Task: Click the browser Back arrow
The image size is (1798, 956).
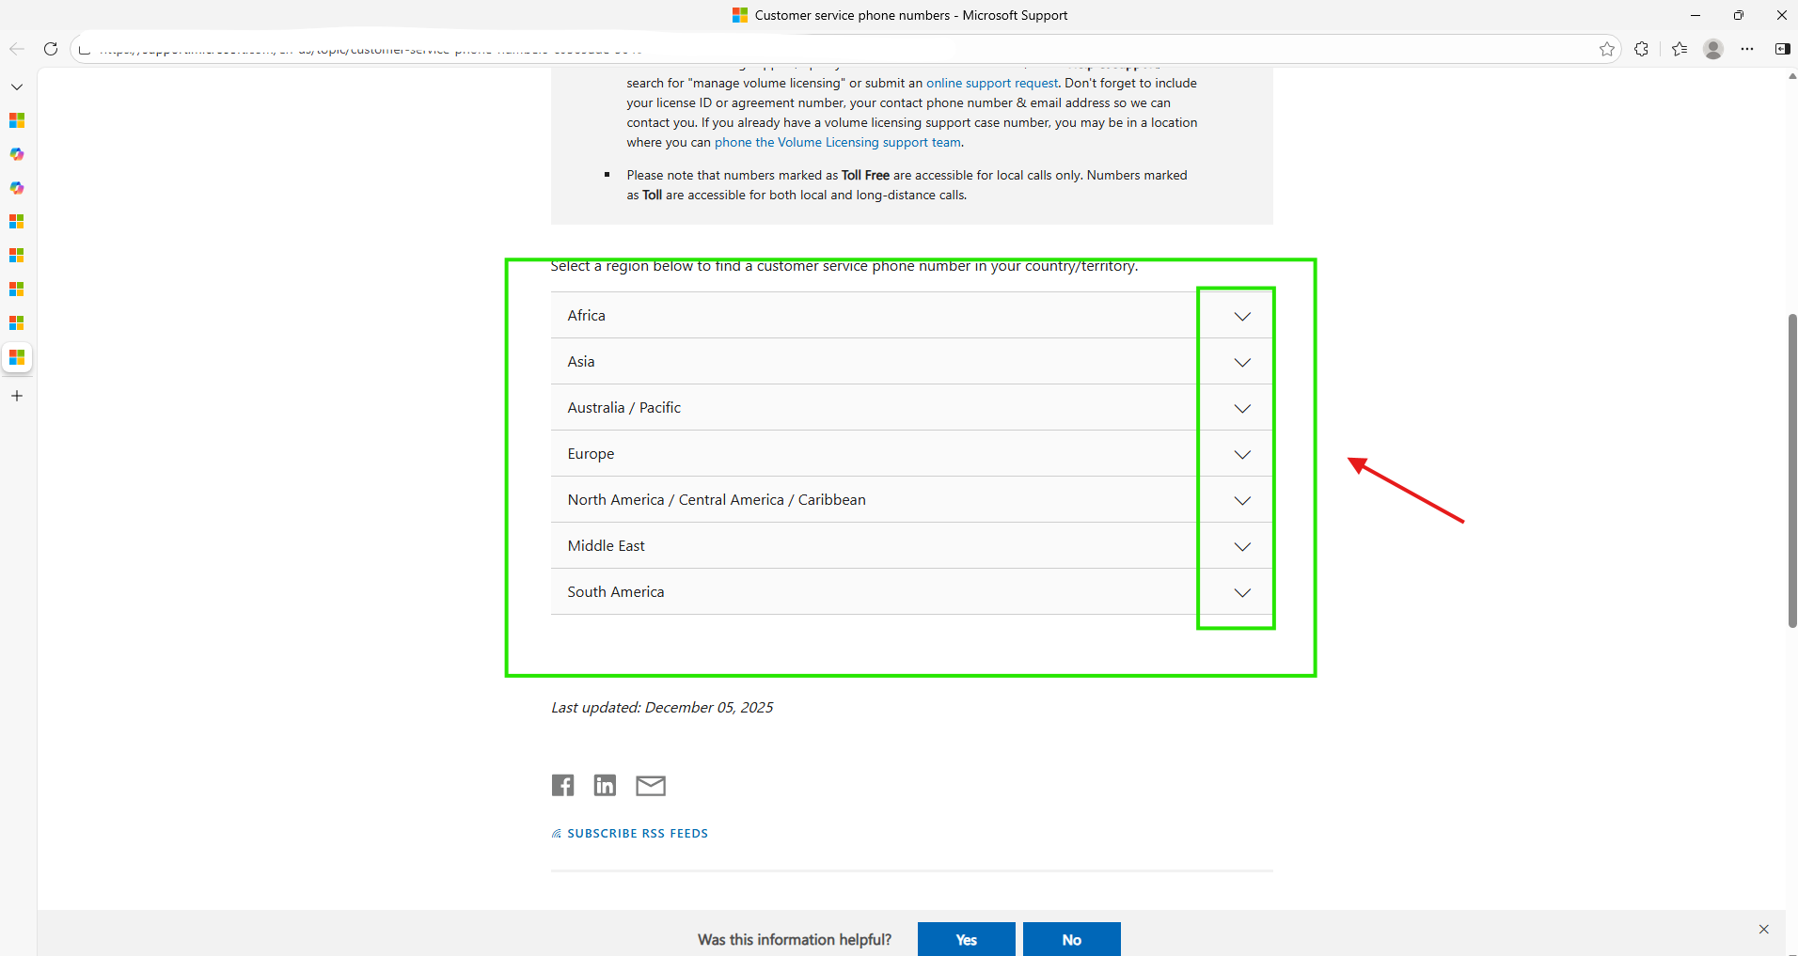Action: click(x=17, y=49)
